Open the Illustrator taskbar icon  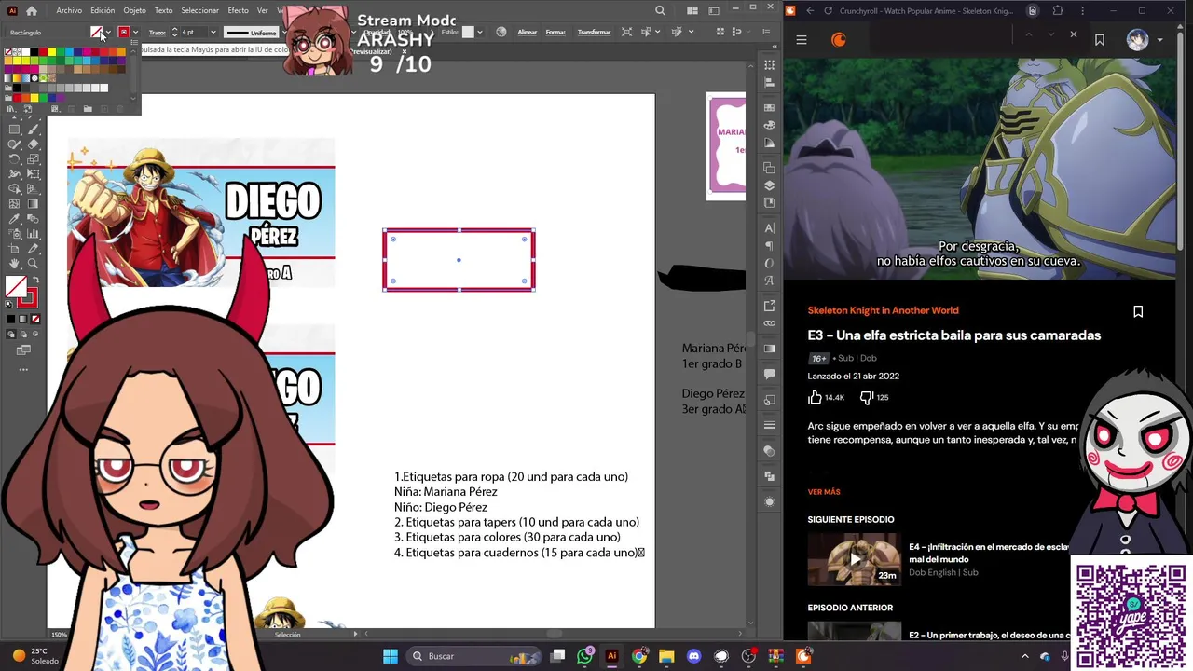point(611,656)
